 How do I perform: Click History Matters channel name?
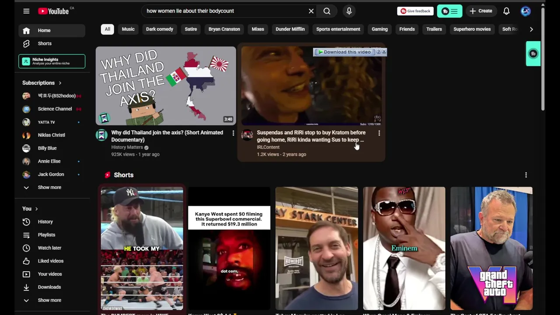tap(127, 147)
